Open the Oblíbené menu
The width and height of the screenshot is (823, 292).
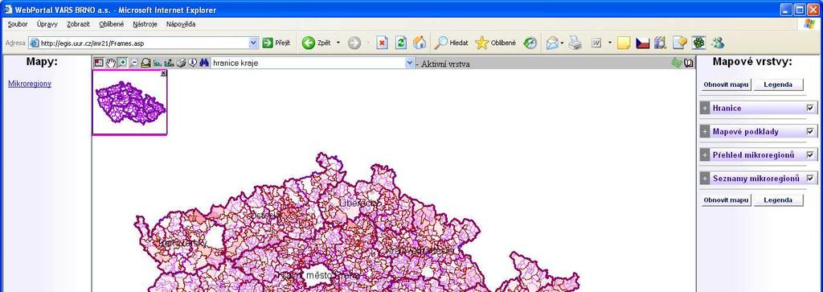[111, 24]
